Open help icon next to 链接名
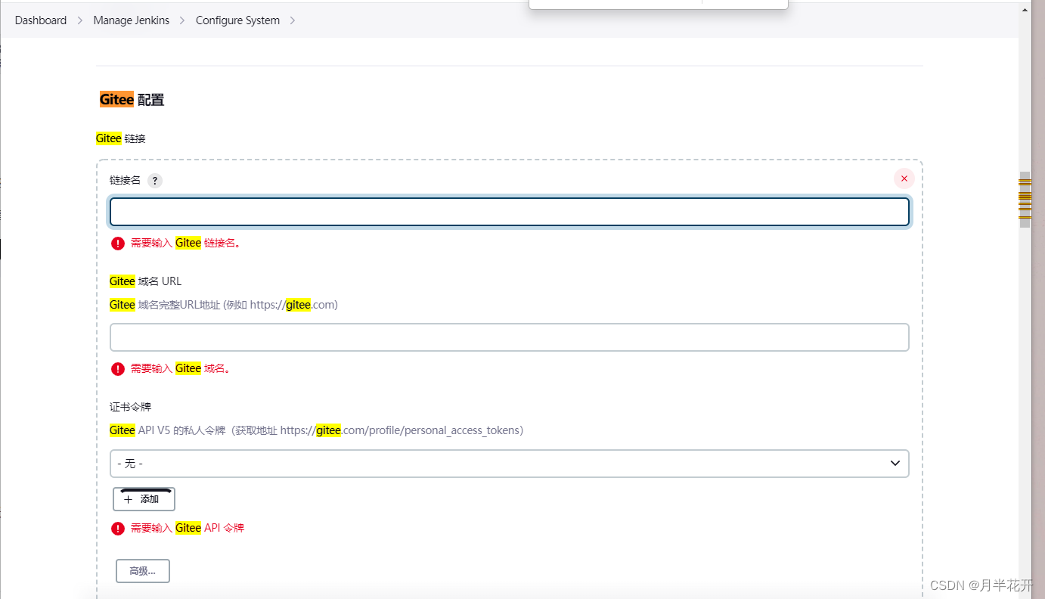This screenshot has width=1045, height=599. click(155, 181)
